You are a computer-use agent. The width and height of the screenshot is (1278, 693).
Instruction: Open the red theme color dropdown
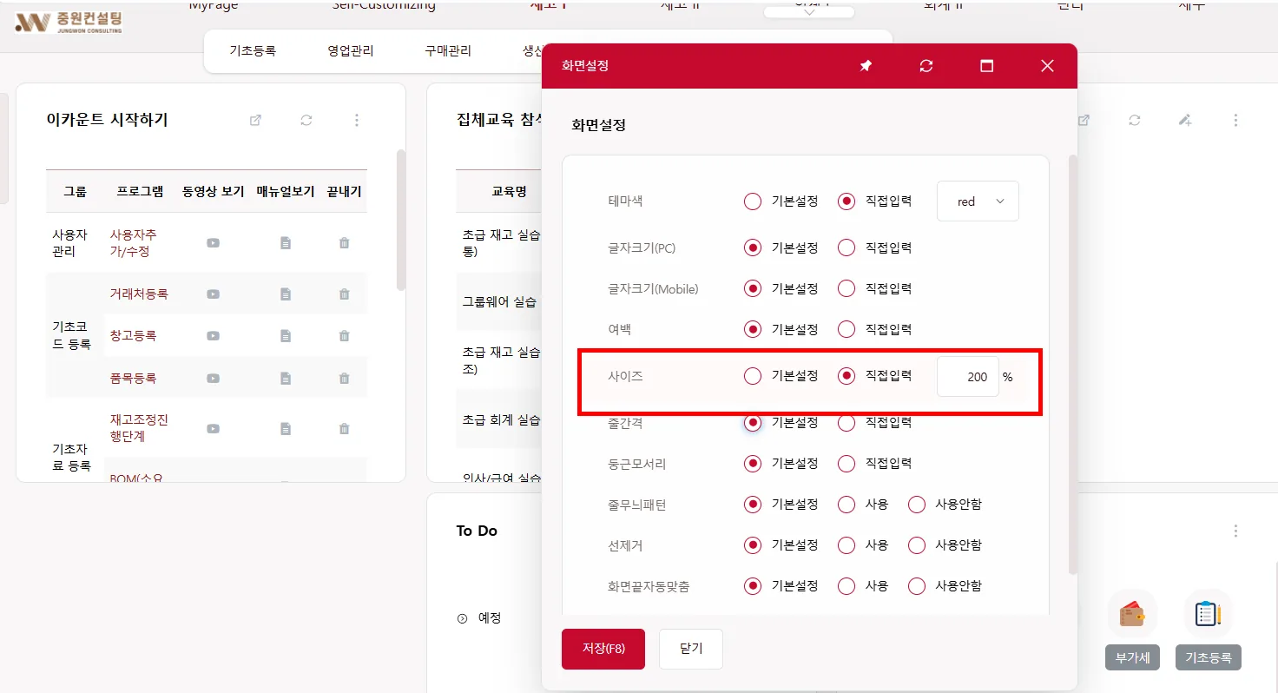coord(978,201)
